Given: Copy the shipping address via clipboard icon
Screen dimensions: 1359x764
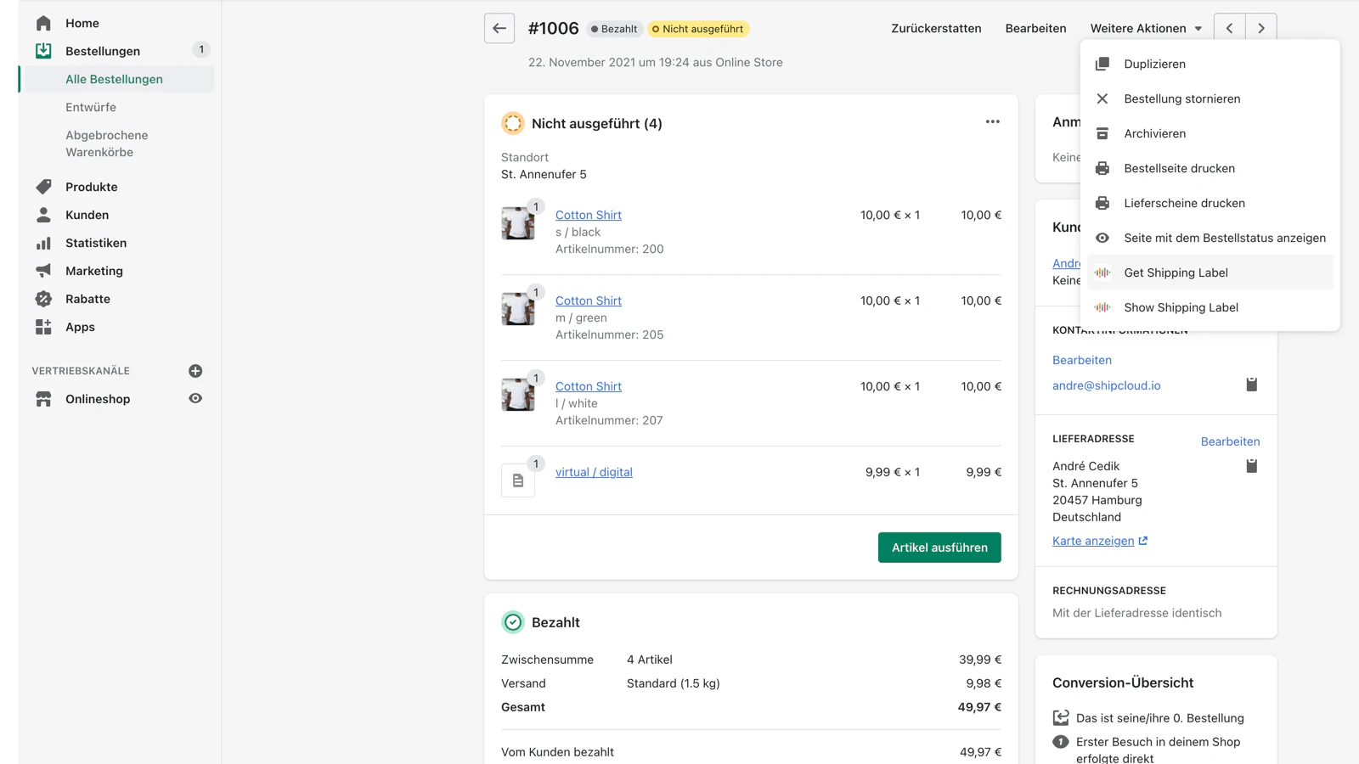Looking at the screenshot, I should click(x=1251, y=465).
